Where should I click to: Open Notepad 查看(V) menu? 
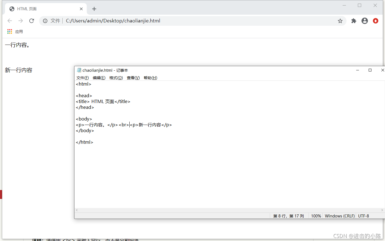point(133,78)
